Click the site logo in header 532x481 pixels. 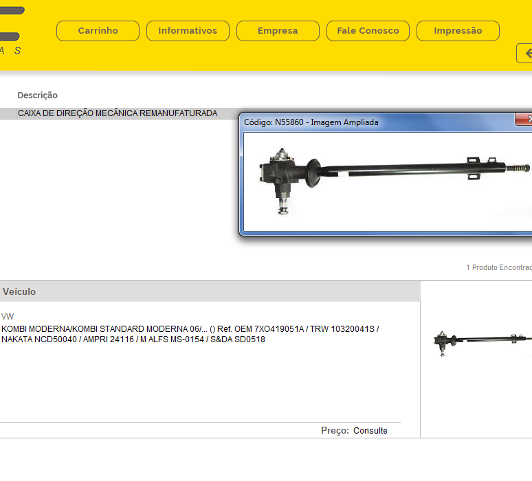11,31
